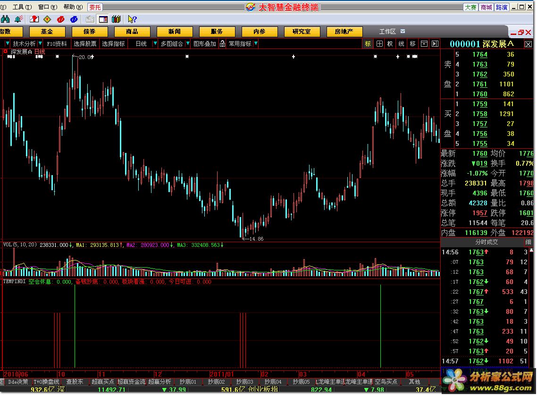
Task: Click the red gear icon beside 深发展A
Action: [6, 51]
